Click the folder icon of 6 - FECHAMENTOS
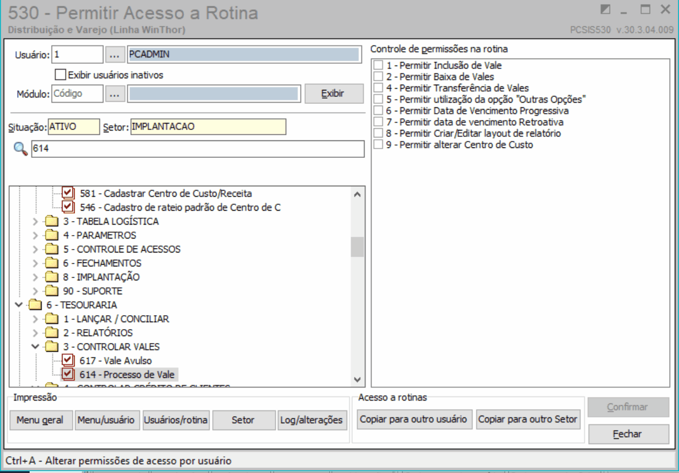 52,263
